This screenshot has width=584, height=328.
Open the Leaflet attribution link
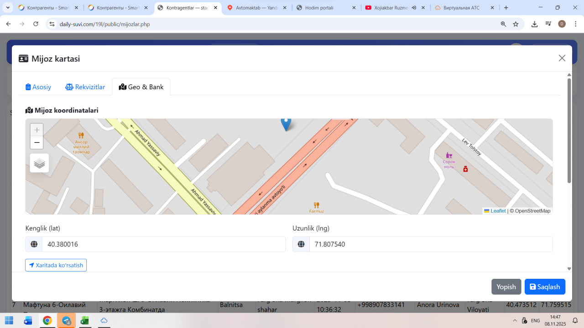pos(498,211)
